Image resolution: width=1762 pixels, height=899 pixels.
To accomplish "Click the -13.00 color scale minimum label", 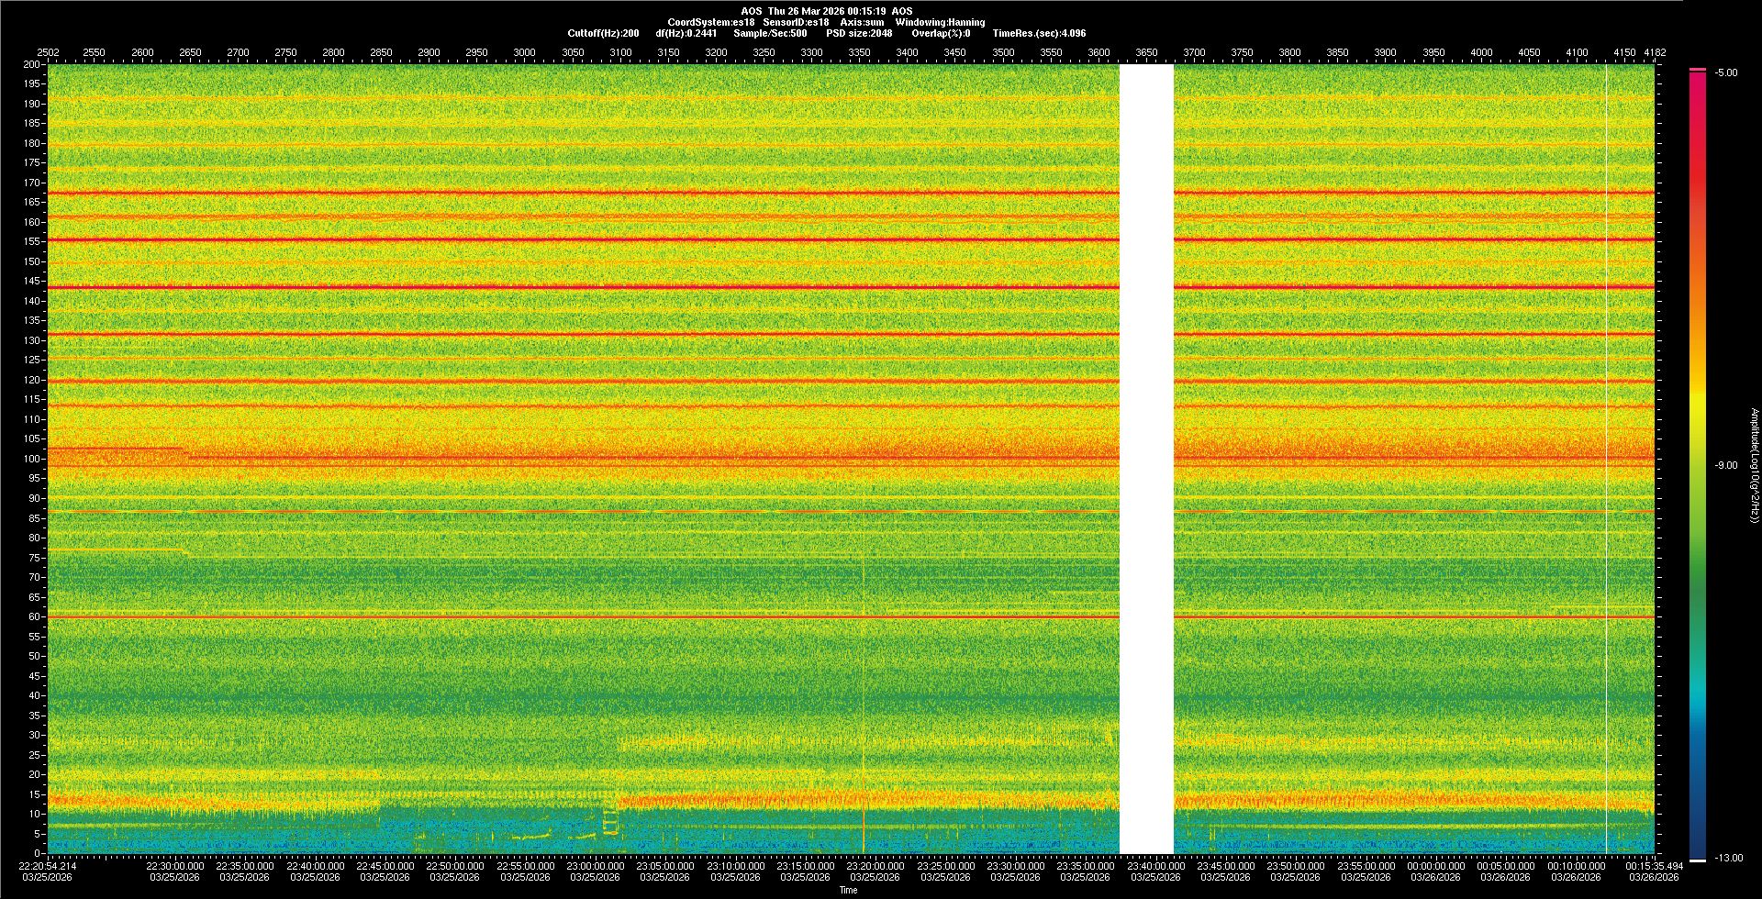I will click(x=1727, y=858).
